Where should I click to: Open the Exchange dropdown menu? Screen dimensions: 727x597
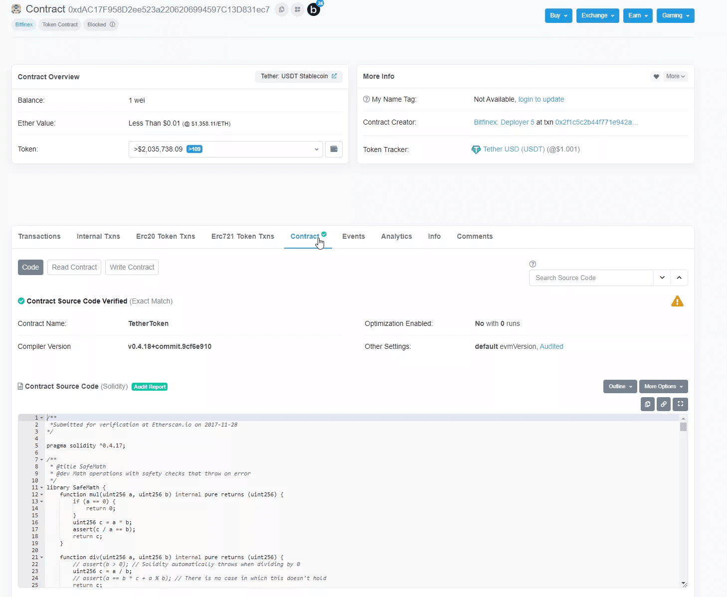coord(597,15)
